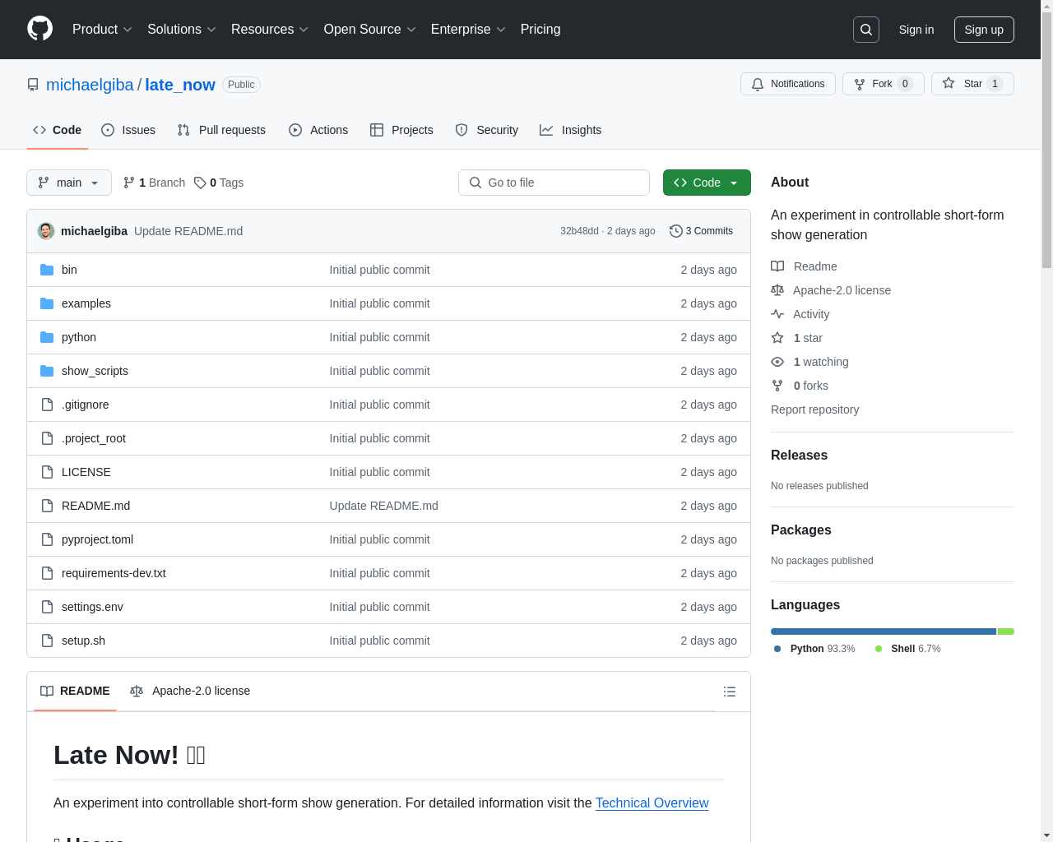Image resolution: width=1053 pixels, height=842 pixels.
Task: Open the README outline list icon
Action: 730,692
